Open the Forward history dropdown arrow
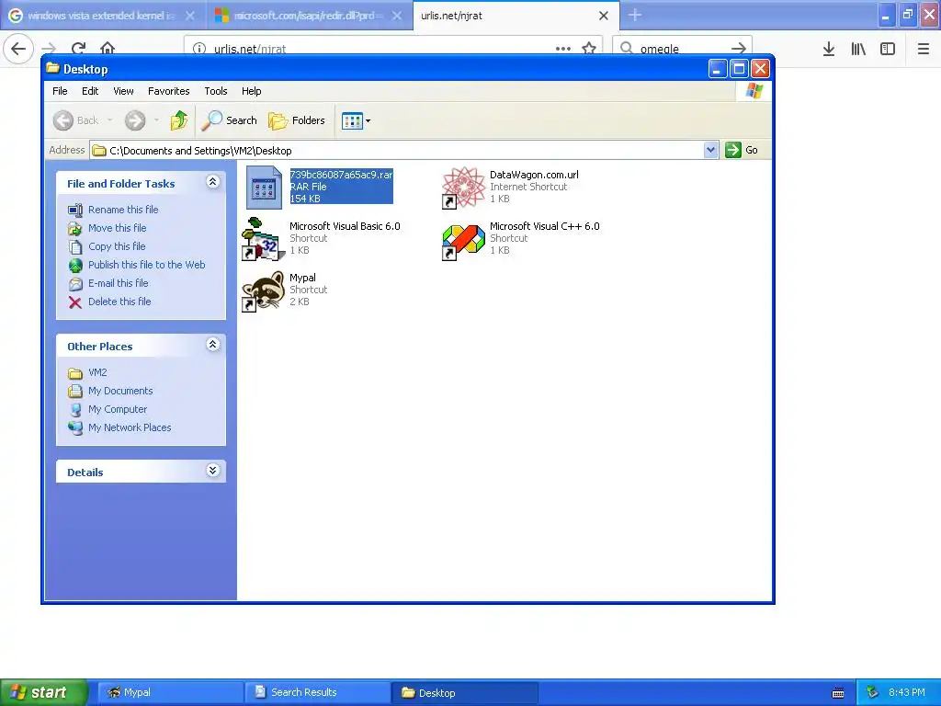The height and width of the screenshot is (706, 941). [x=156, y=120]
